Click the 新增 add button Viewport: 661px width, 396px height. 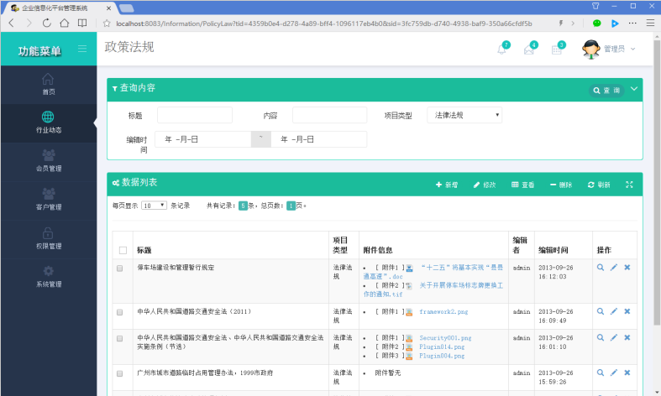click(x=447, y=185)
